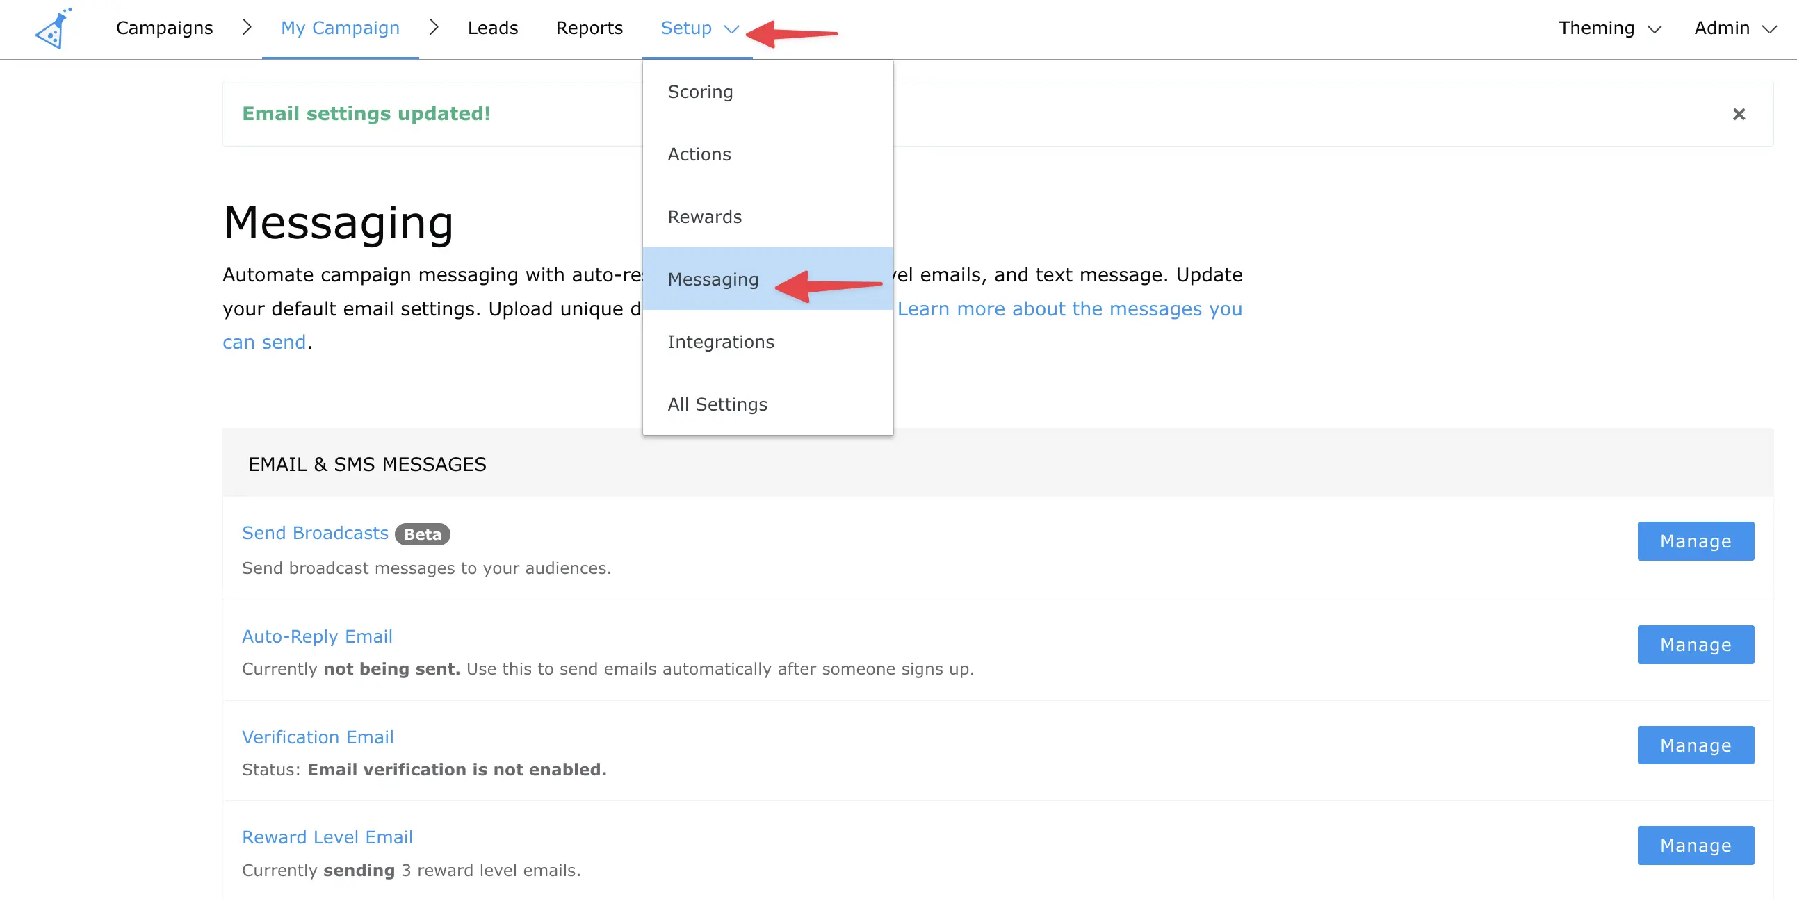Select the Actions menu option
The height and width of the screenshot is (899, 1797).
click(x=699, y=154)
